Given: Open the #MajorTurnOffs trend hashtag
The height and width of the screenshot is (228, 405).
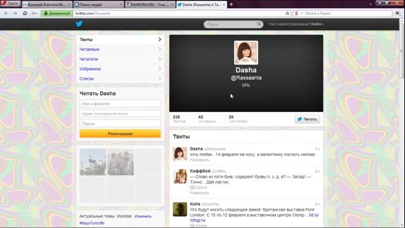Looking at the screenshot, I should coord(92,223).
